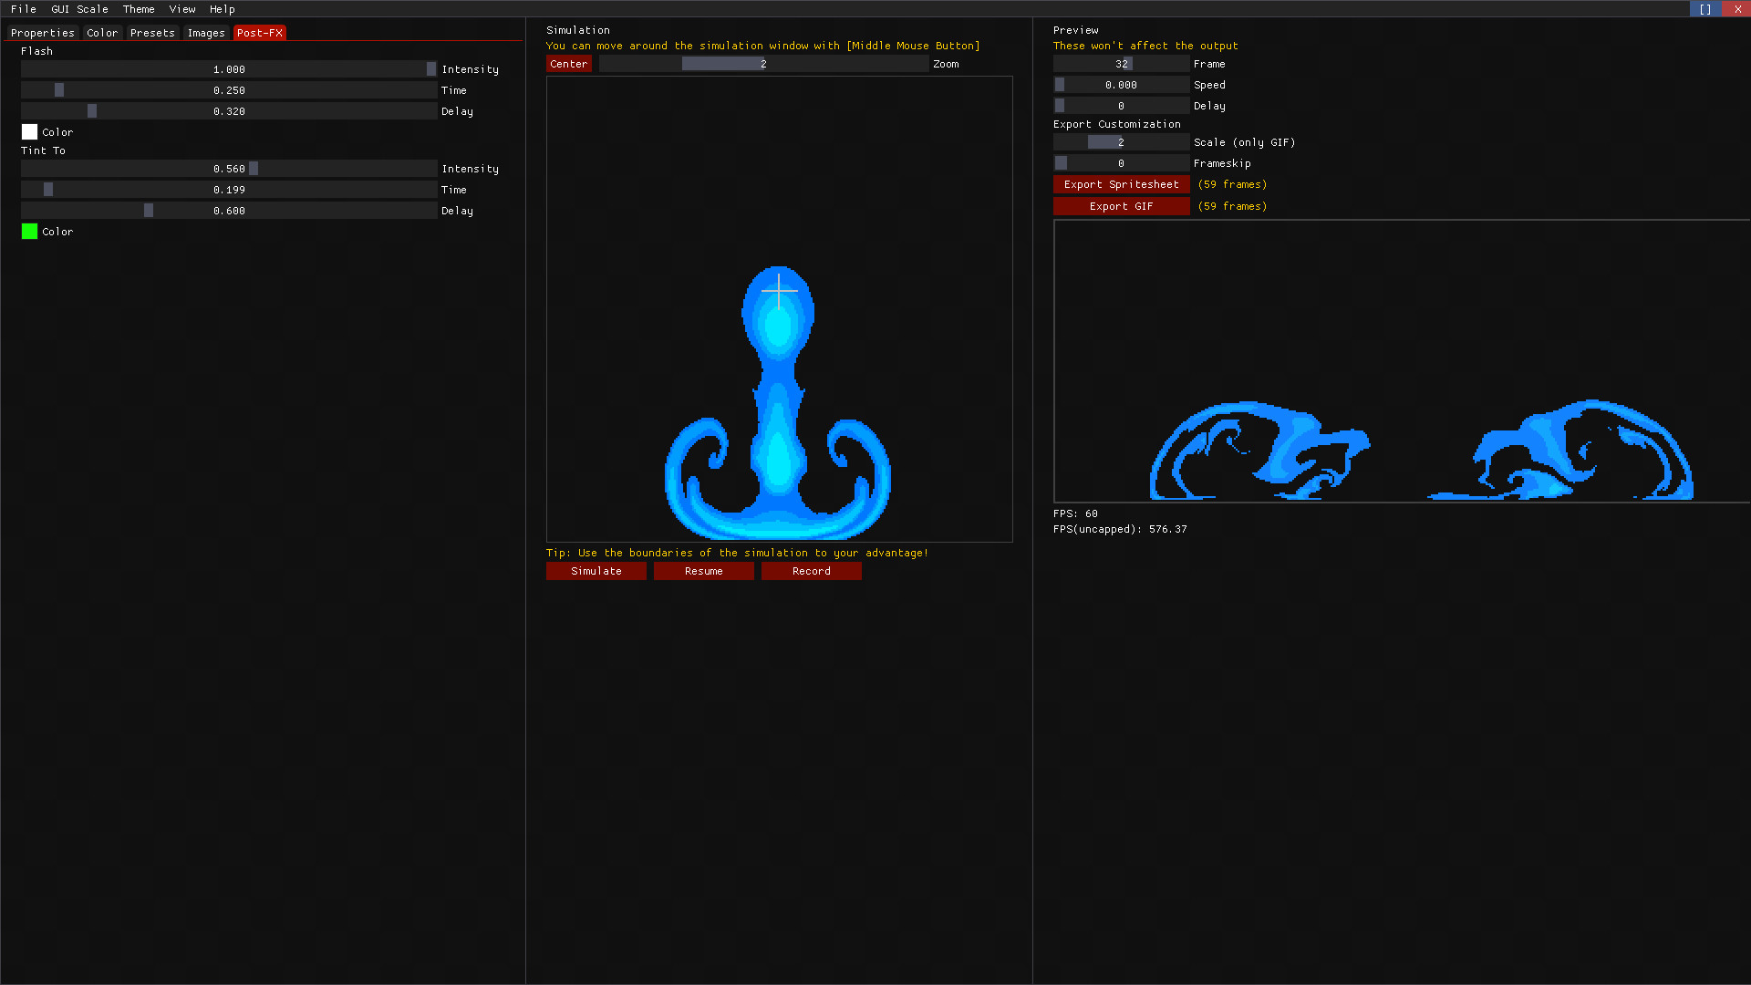
Task: Start a new Simulate run
Action: (x=596, y=570)
